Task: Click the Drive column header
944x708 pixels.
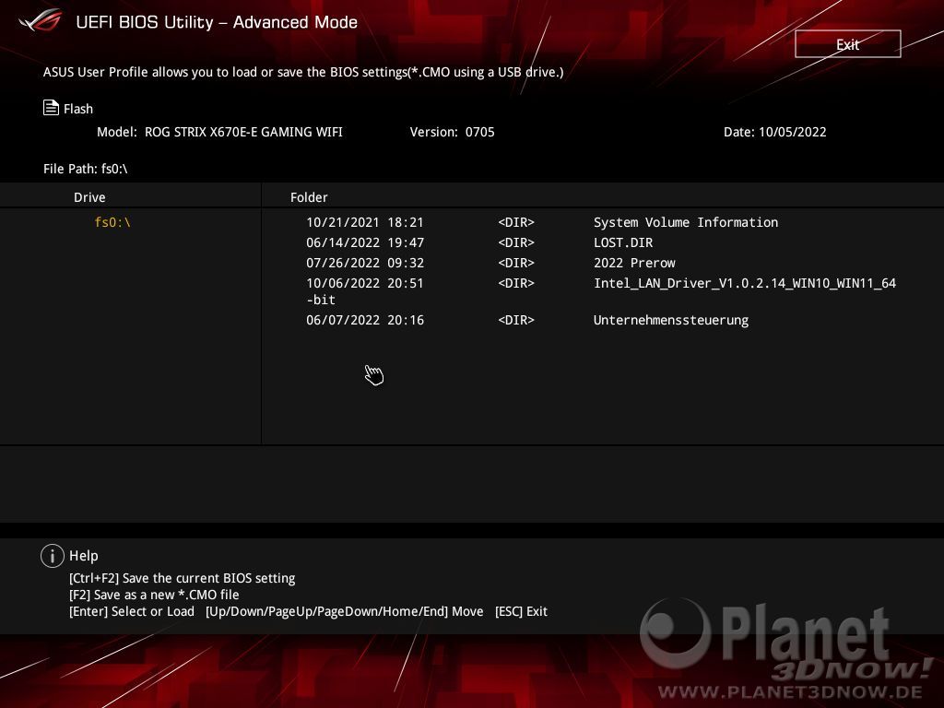Action: 89,197
